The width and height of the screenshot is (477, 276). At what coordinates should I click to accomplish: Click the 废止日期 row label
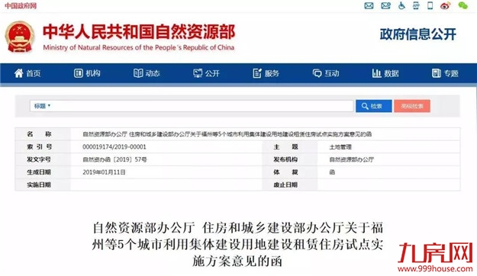(285, 185)
